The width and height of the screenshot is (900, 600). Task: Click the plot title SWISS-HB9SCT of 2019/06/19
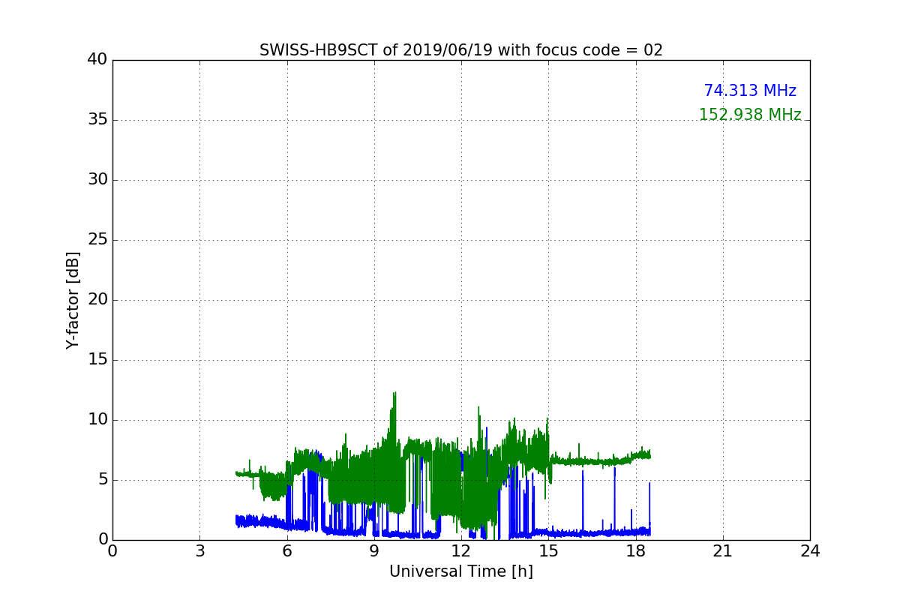[x=460, y=50]
